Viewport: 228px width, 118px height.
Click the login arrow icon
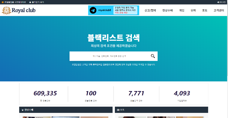[x=218, y=2]
